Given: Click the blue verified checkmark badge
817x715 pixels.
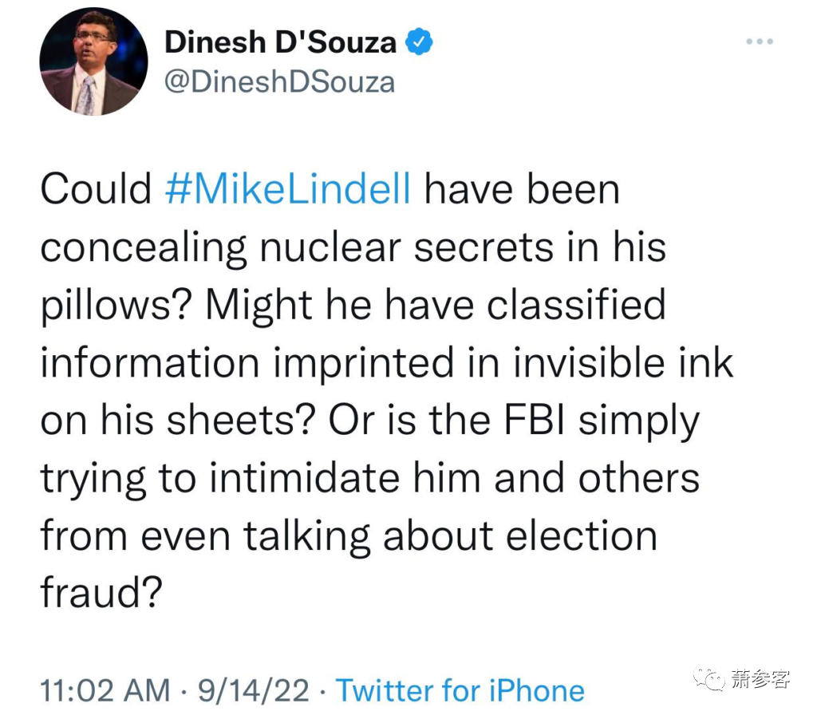Looking at the screenshot, I should [419, 42].
